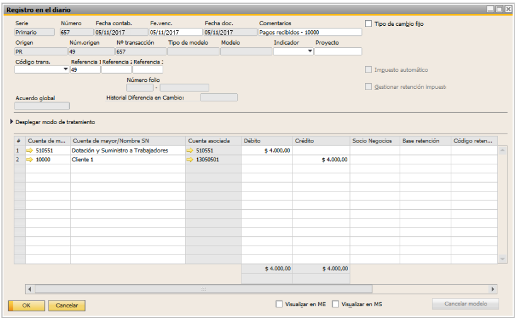Open linked associated account 510551 arrow
Viewport: 515px width, 320px height.
(190, 151)
